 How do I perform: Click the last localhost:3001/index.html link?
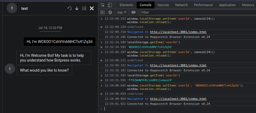tap(178, 99)
